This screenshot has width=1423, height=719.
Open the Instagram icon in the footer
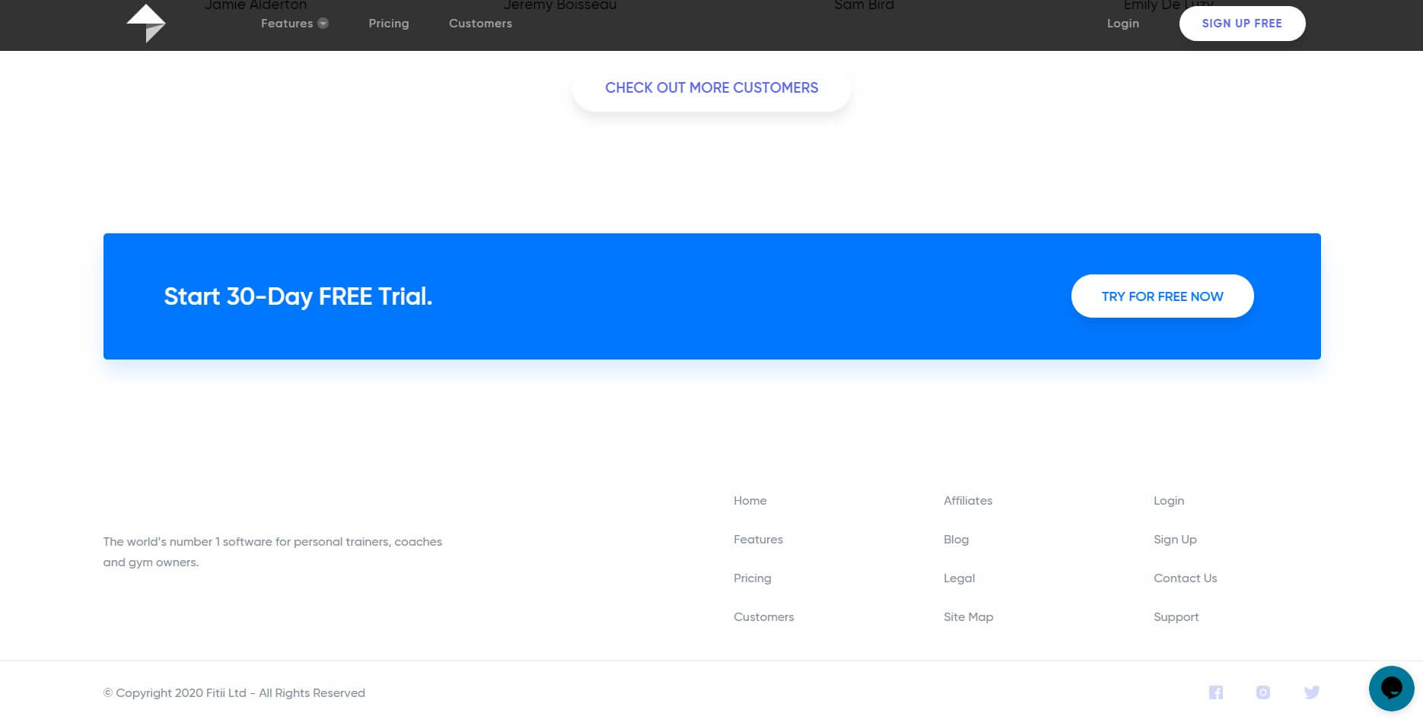tap(1263, 692)
